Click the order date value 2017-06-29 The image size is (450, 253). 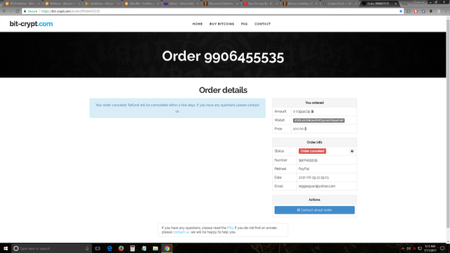(x=314, y=178)
